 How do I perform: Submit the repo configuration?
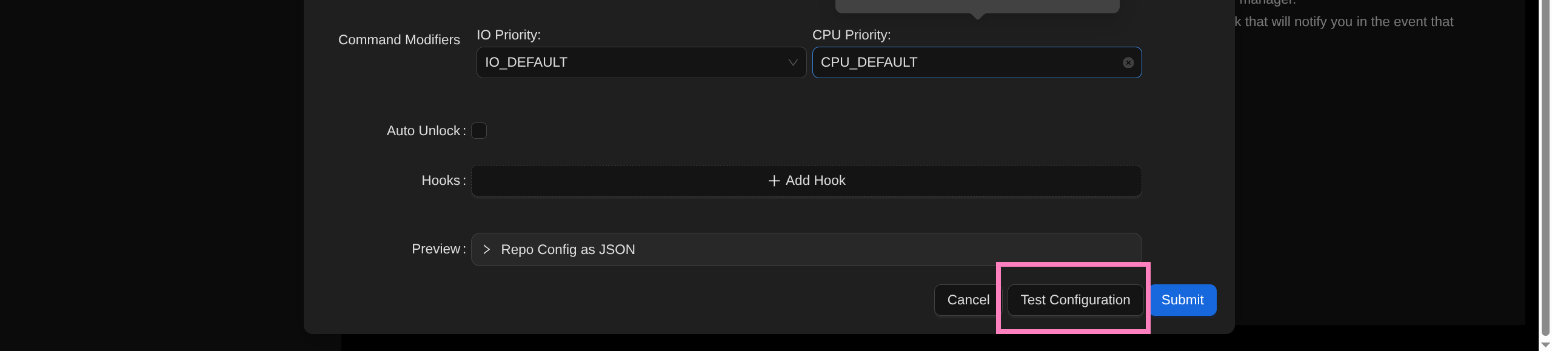click(x=1182, y=300)
